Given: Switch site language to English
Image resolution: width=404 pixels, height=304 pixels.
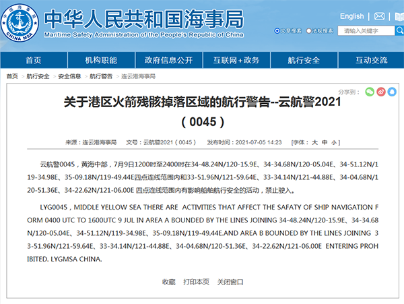Looking at the screenshot, I should pyautogui.click(x=351, y=16).
